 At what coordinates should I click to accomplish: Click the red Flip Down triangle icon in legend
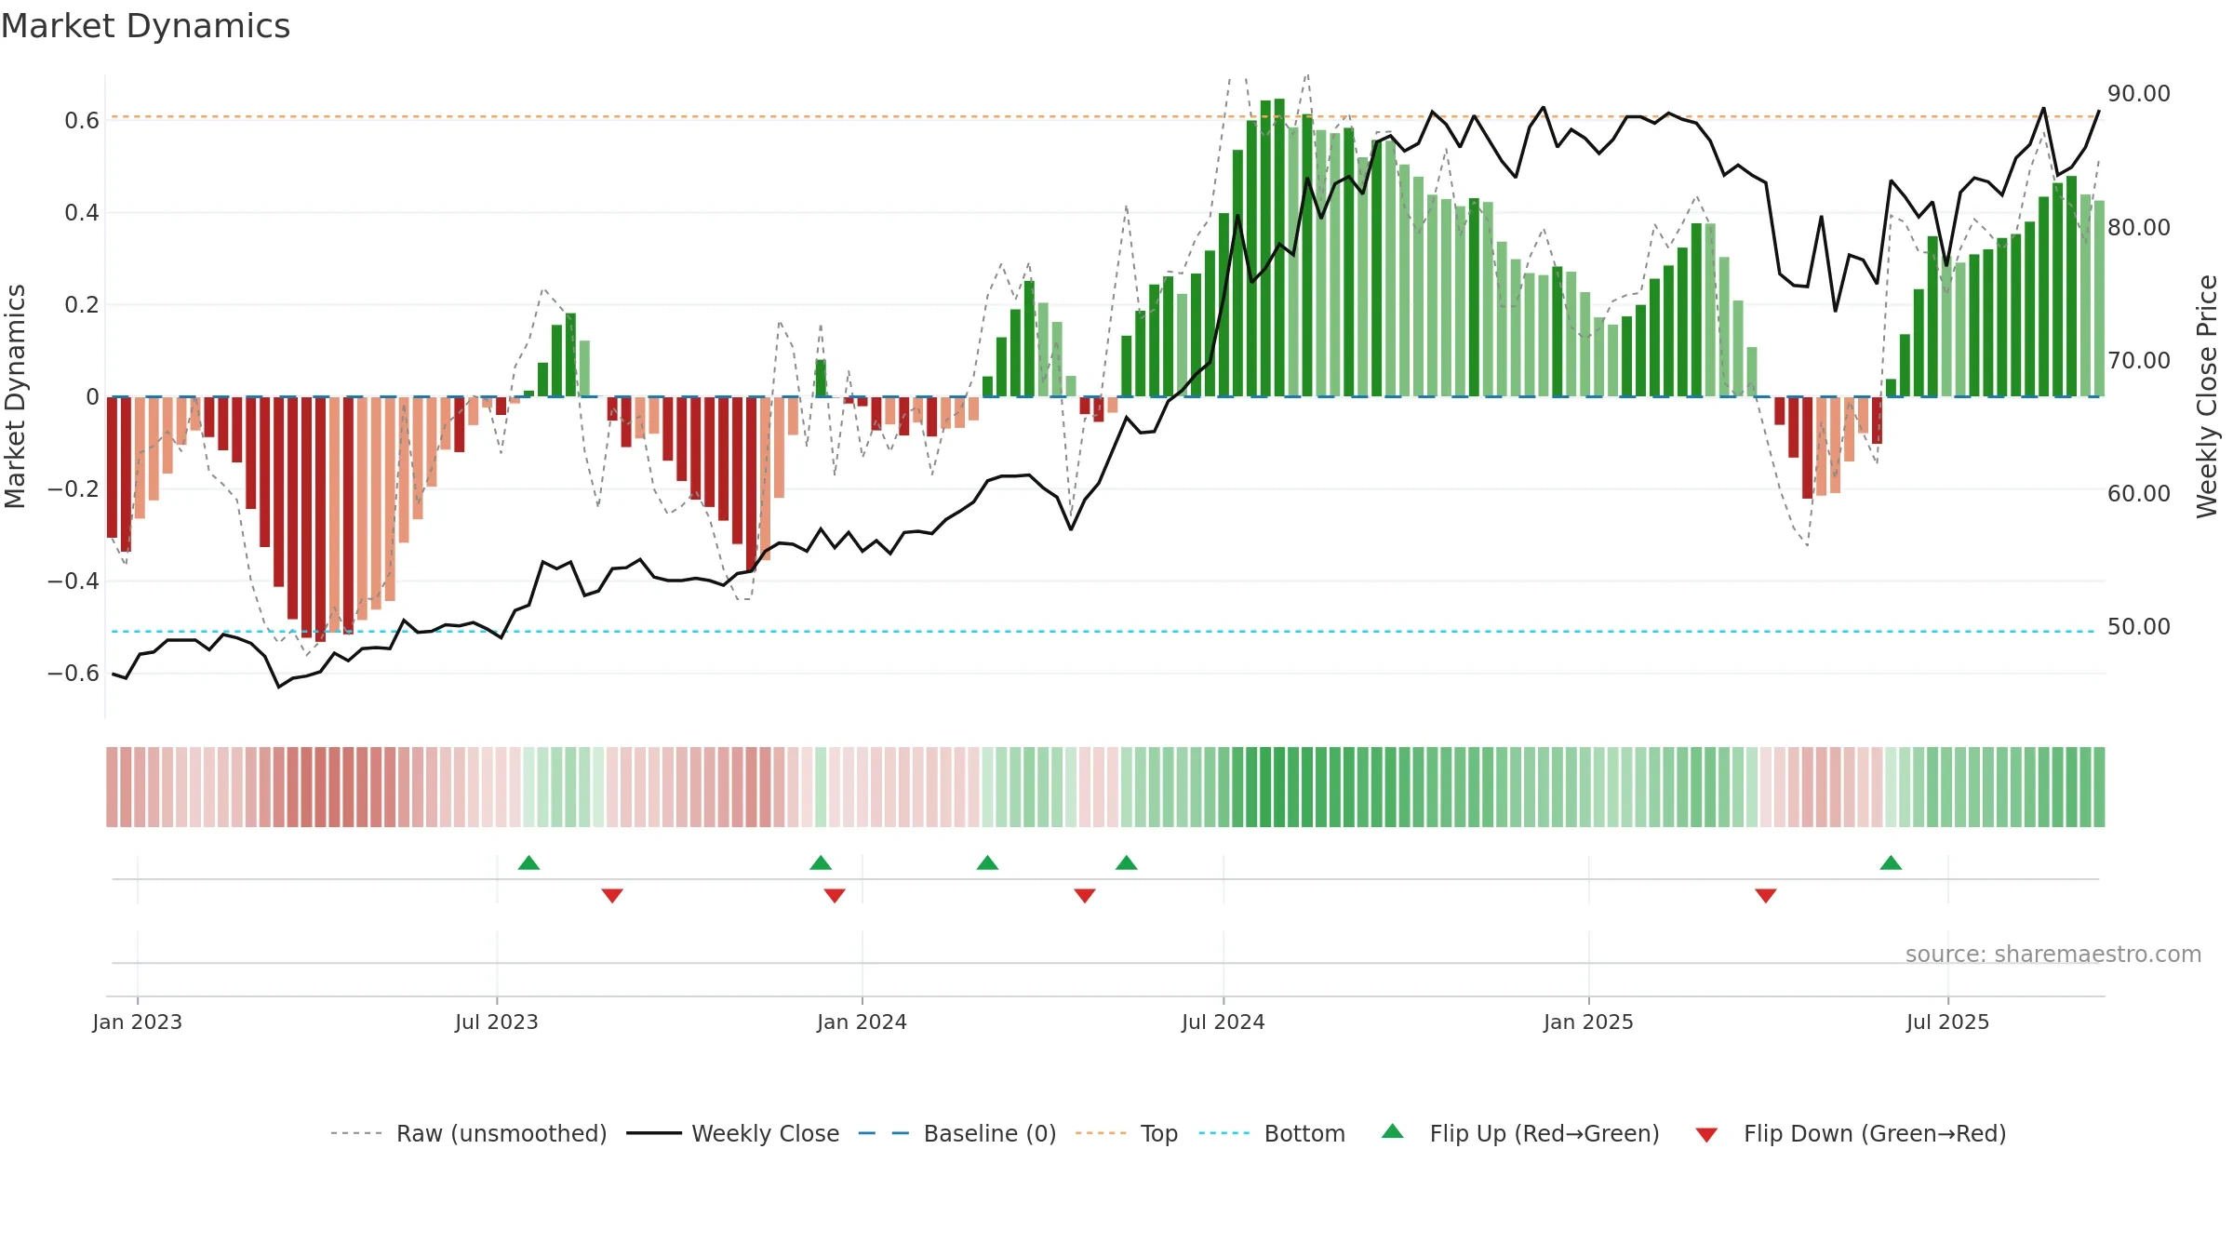[1706, 1135]
